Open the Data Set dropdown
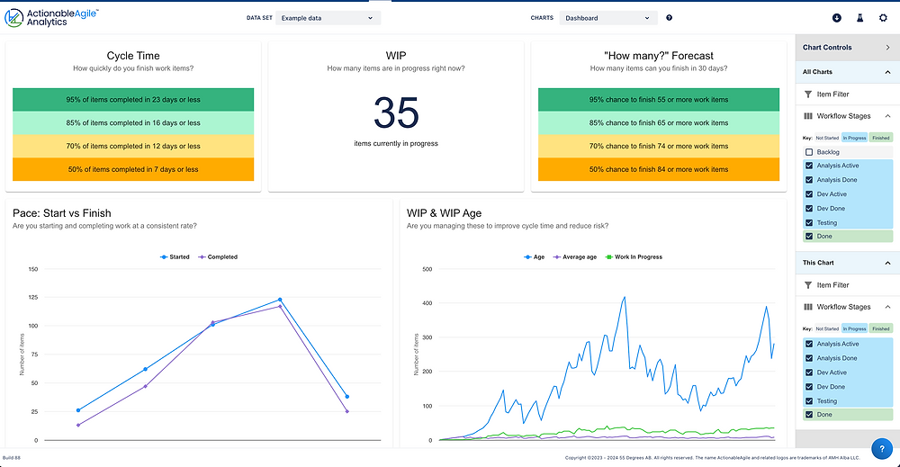This screenshot has height=467, width=900. (x=326, y=18)
